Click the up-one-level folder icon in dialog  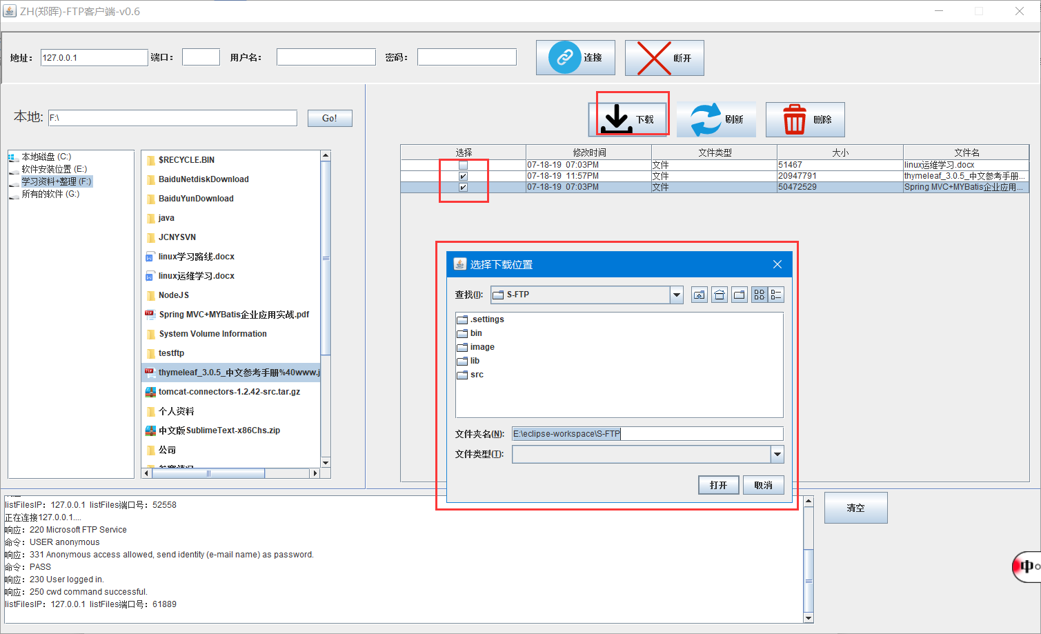700,295
